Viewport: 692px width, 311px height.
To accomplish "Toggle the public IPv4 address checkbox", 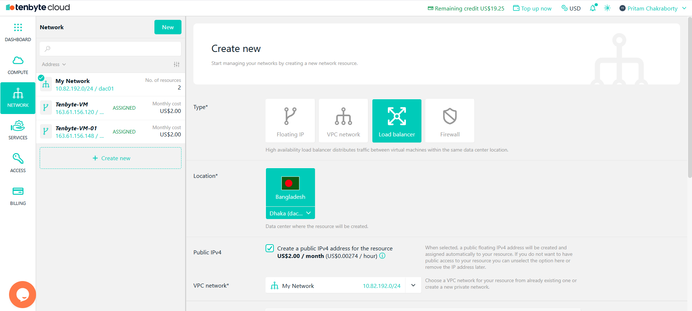I will (x=270, y=248).
